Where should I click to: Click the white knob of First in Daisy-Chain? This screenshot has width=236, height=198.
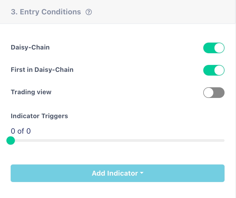coord(219,71)
